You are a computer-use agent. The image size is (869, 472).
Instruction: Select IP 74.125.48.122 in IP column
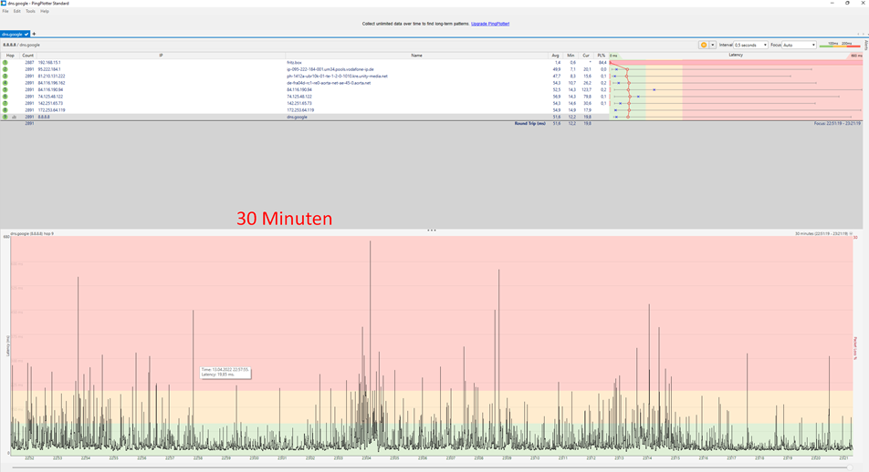point(50,97)
